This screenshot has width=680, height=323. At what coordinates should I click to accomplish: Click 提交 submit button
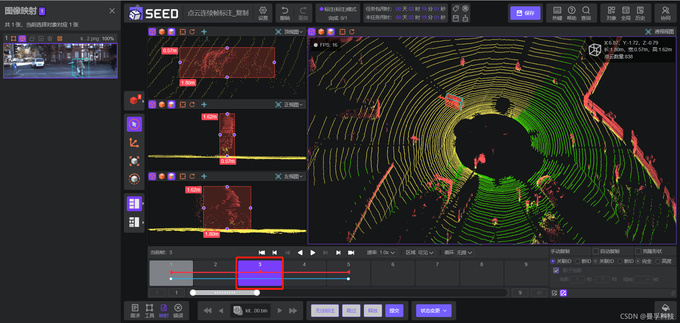point(394,311)
